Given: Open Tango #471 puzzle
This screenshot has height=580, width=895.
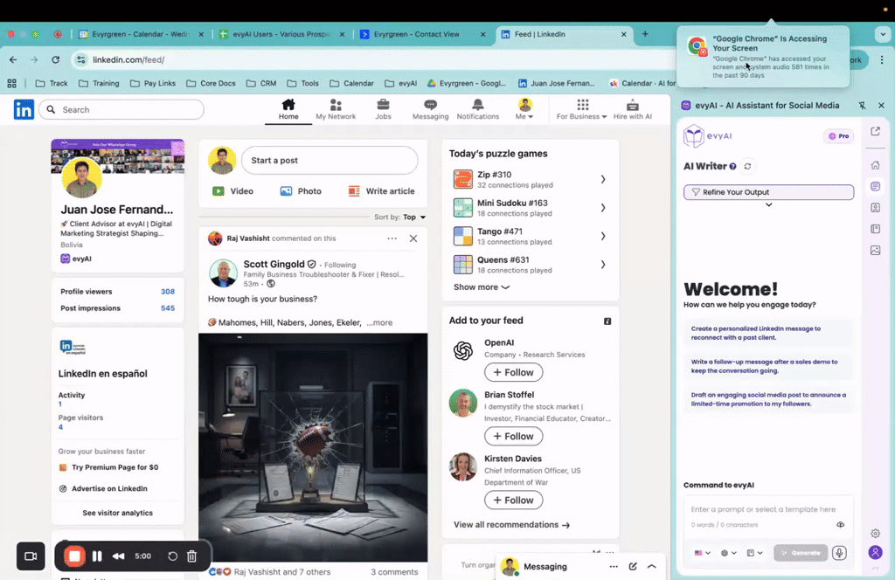Looking at the screenshot, I should [x=531, y=236].
